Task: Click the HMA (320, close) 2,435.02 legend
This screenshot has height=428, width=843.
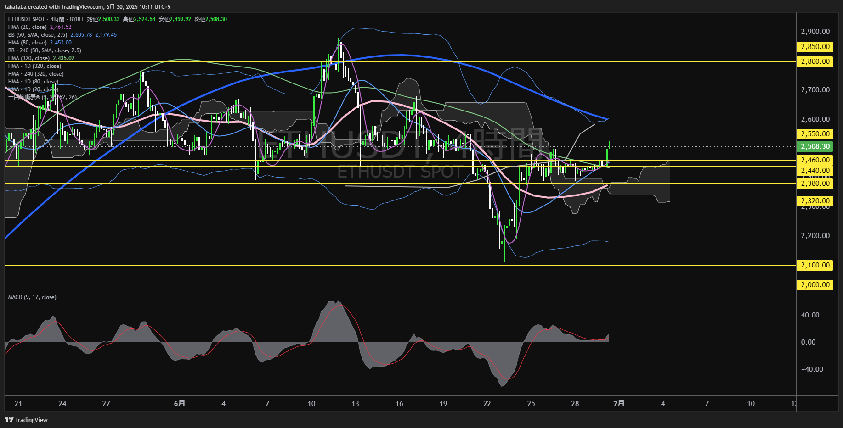Action: click(41, 58)
